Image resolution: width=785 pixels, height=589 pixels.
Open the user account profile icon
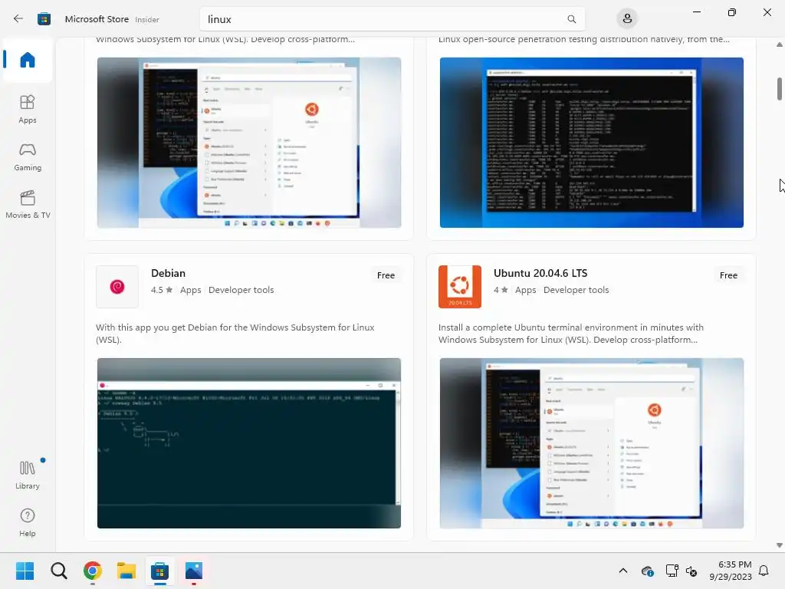click(x=627, y=19)
